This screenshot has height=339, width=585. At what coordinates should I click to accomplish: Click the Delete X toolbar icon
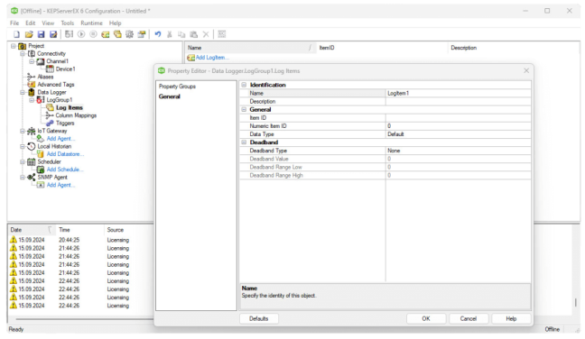pyautogui.click(x=206, y=34)
